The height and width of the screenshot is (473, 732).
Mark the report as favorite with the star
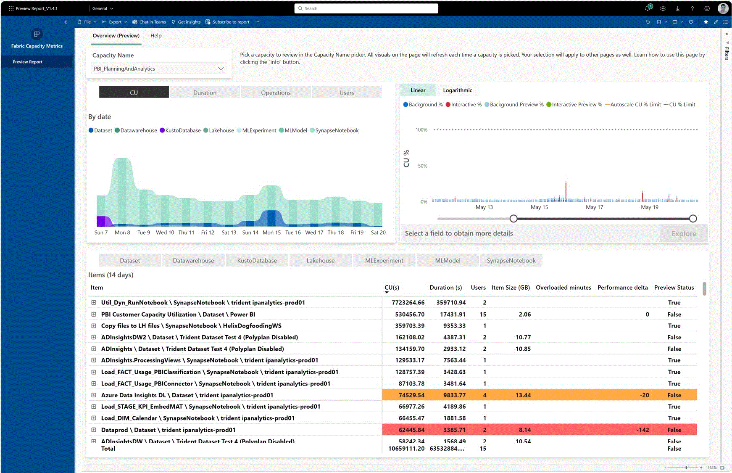pos(706,22)
